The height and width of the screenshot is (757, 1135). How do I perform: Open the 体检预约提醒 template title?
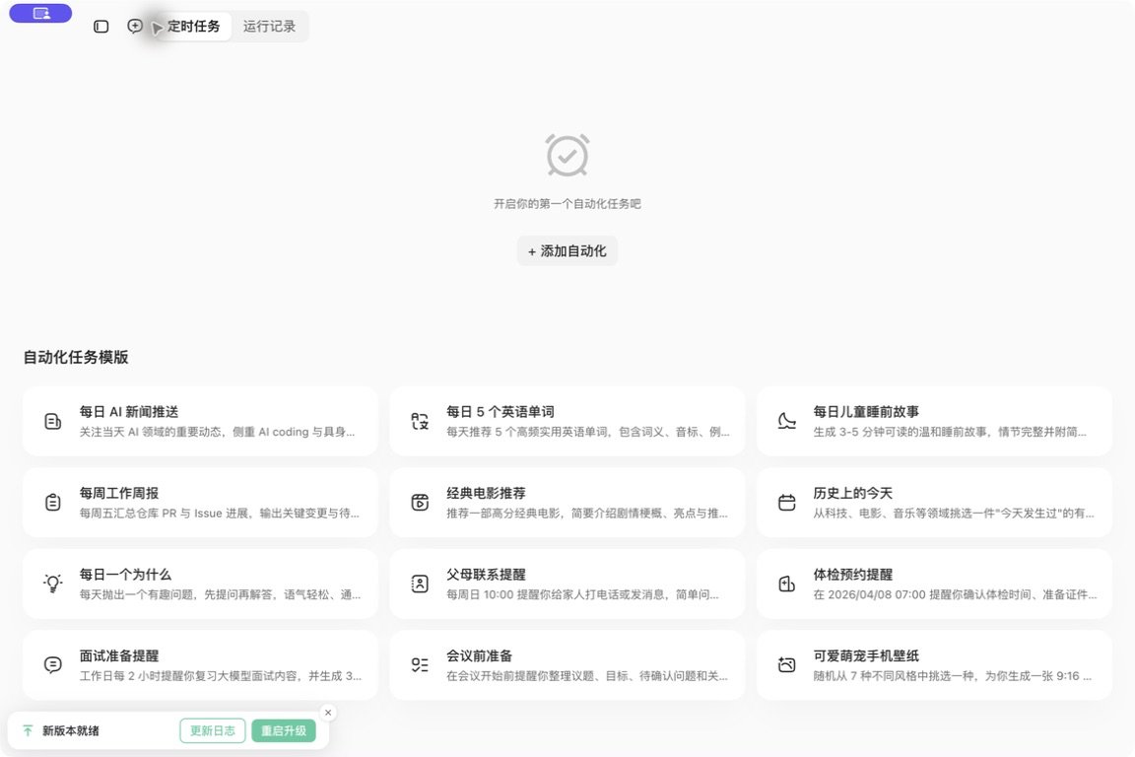click(852, 574)
